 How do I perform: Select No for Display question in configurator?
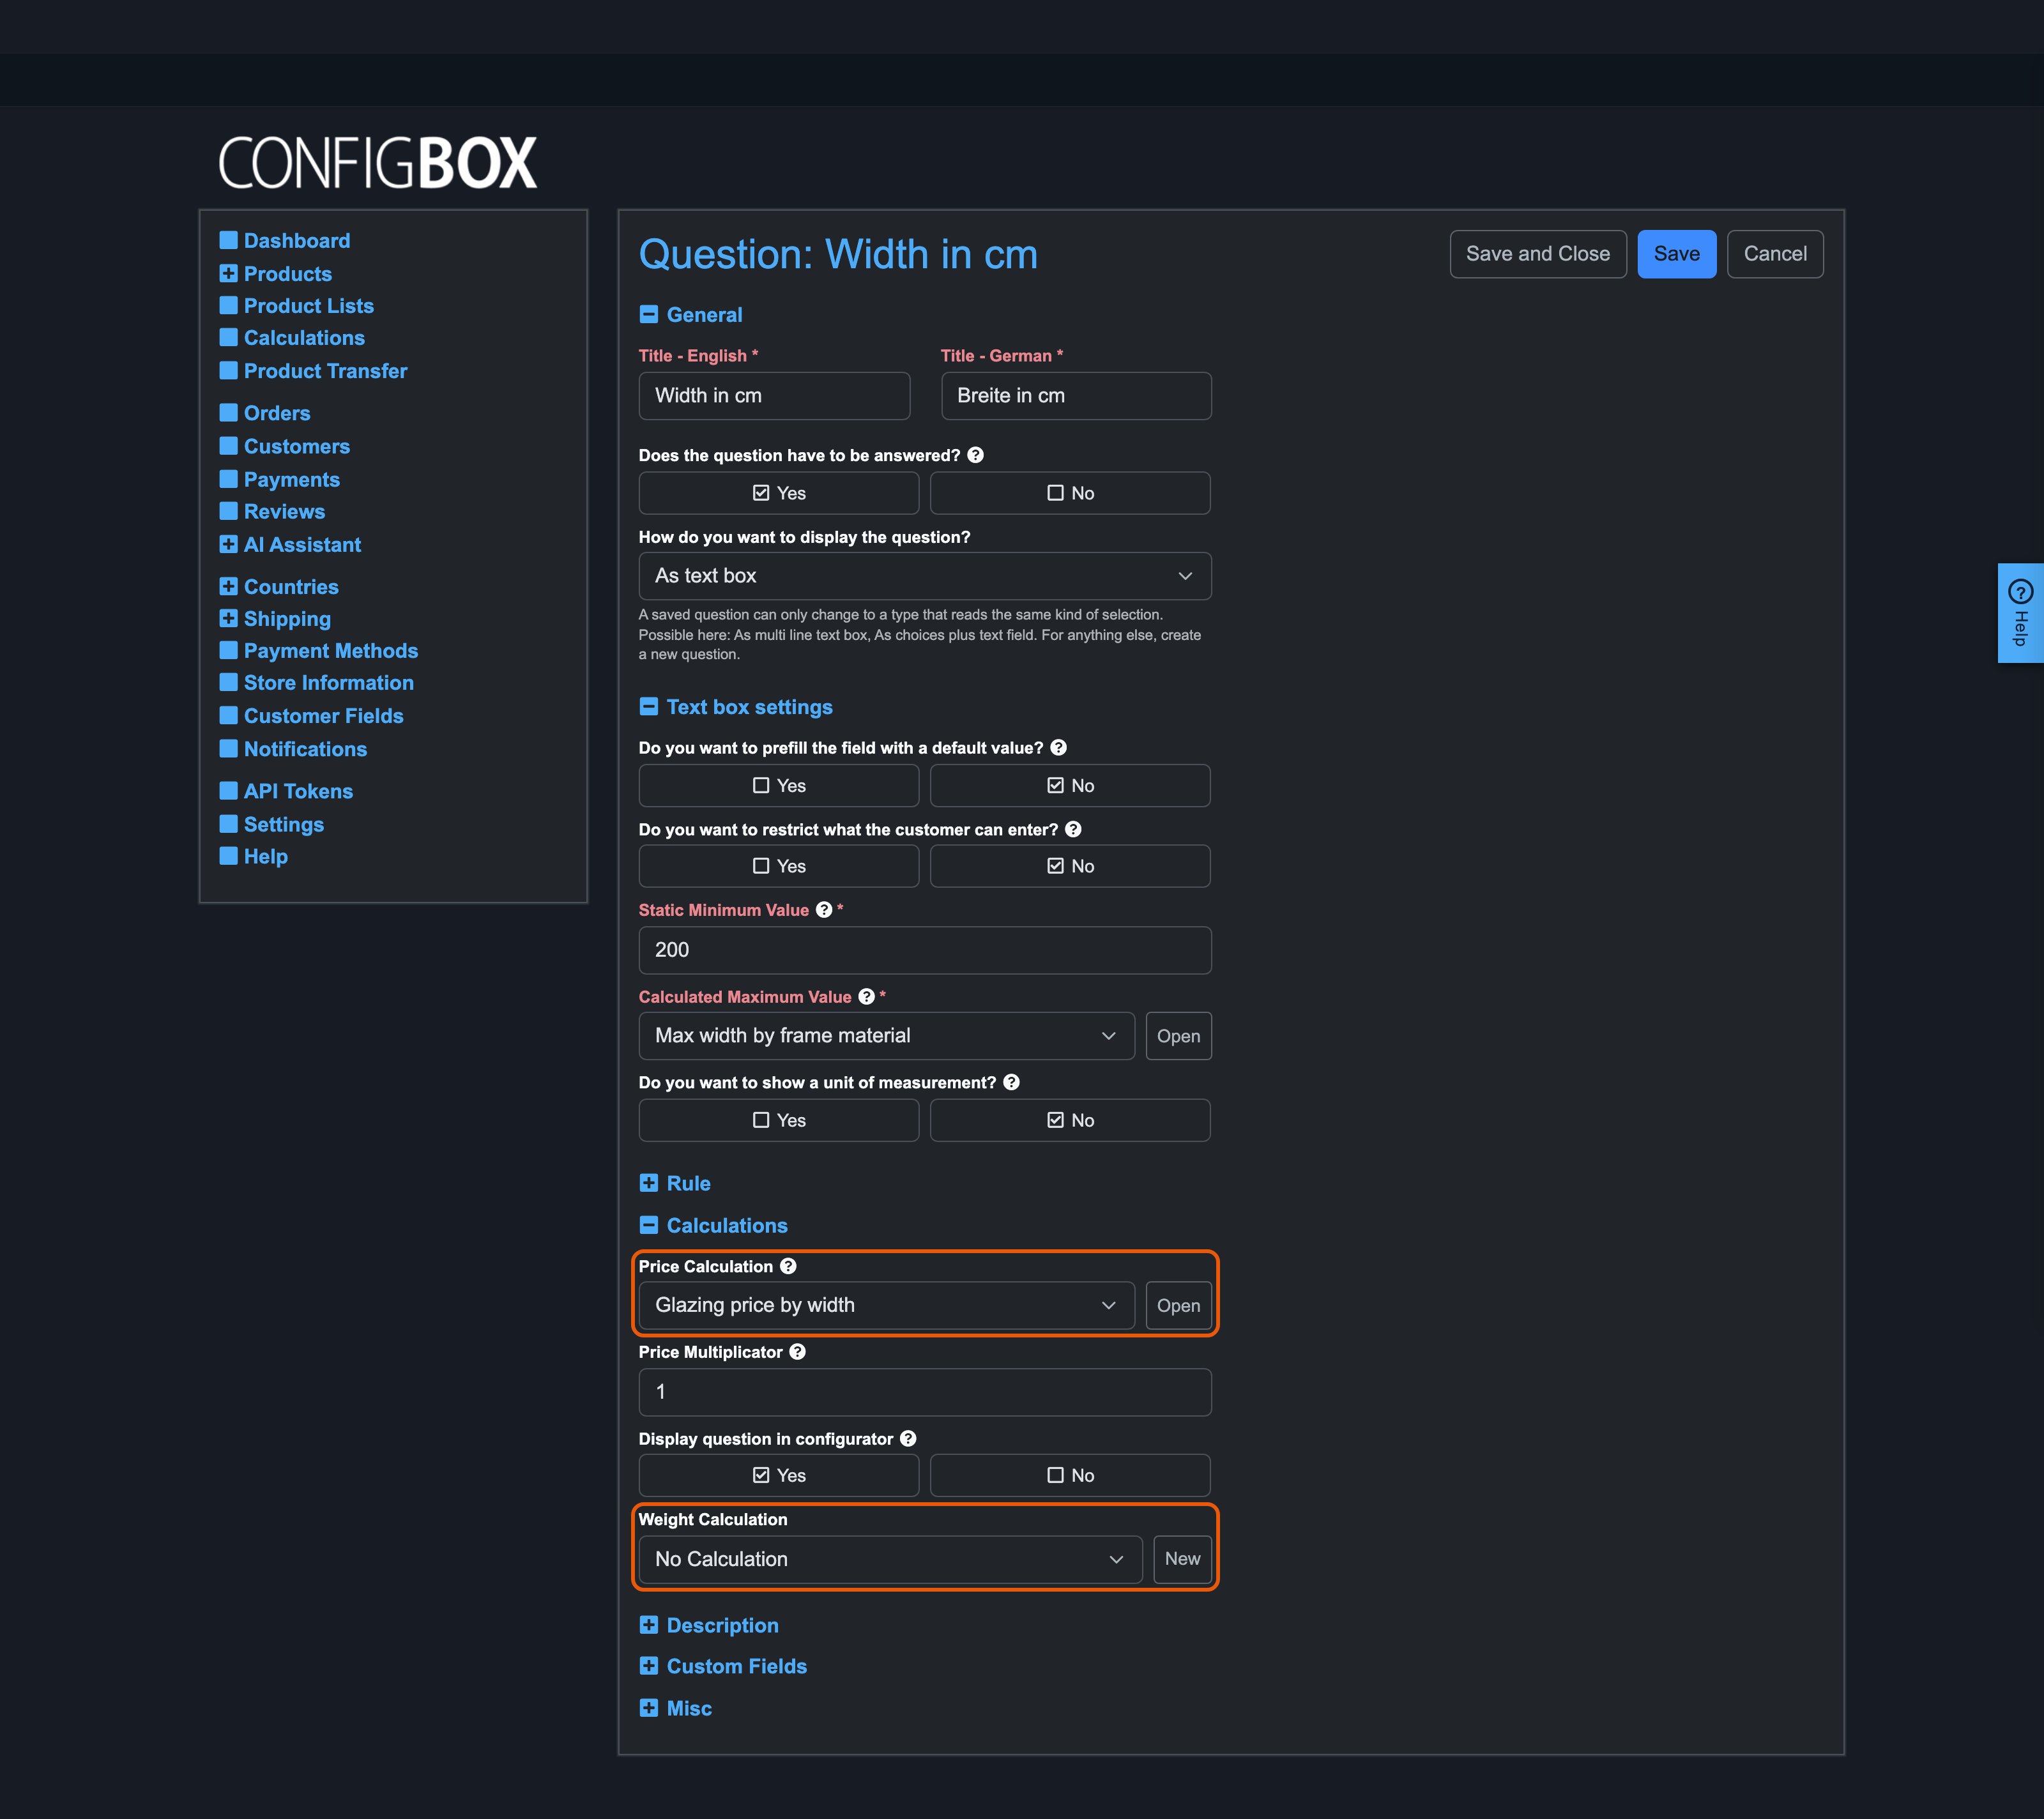tap(1070, 1475)
